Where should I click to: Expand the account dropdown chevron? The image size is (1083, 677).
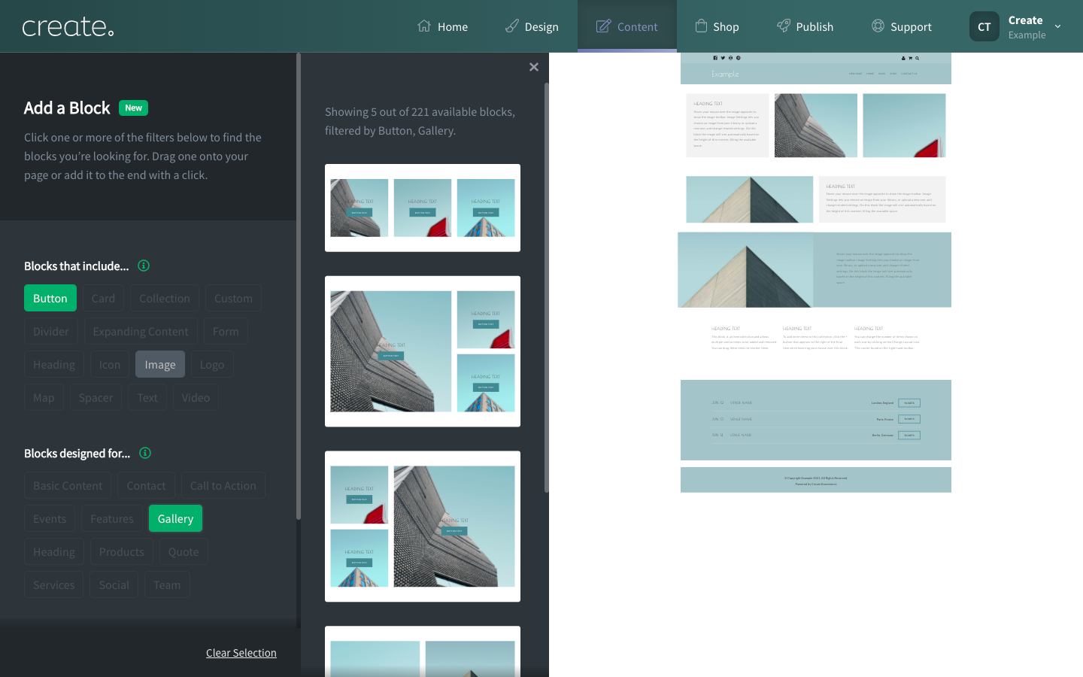tap(1057, 26)
